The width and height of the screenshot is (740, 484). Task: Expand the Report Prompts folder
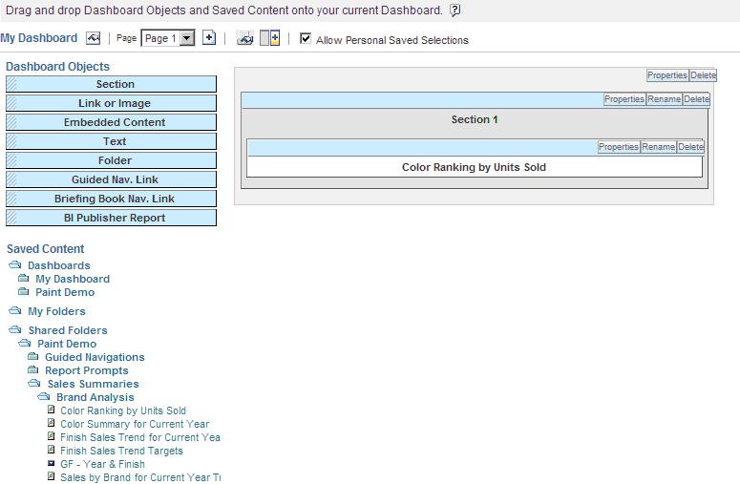point(33,370)
